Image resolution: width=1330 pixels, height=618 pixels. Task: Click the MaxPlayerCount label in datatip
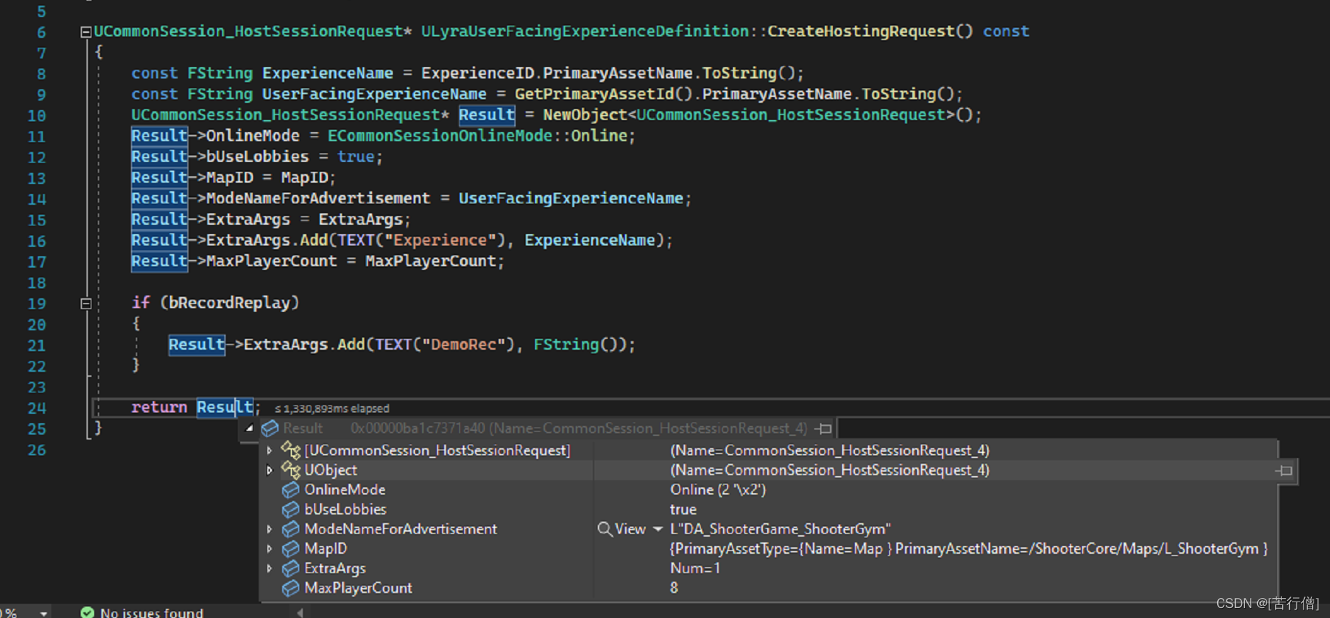point(358,588)
